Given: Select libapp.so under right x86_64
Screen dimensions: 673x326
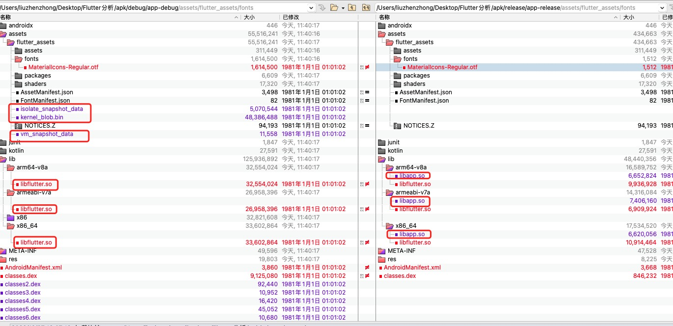Looking at the screenshot, I should pyautogui.click(x=412, y=234).
